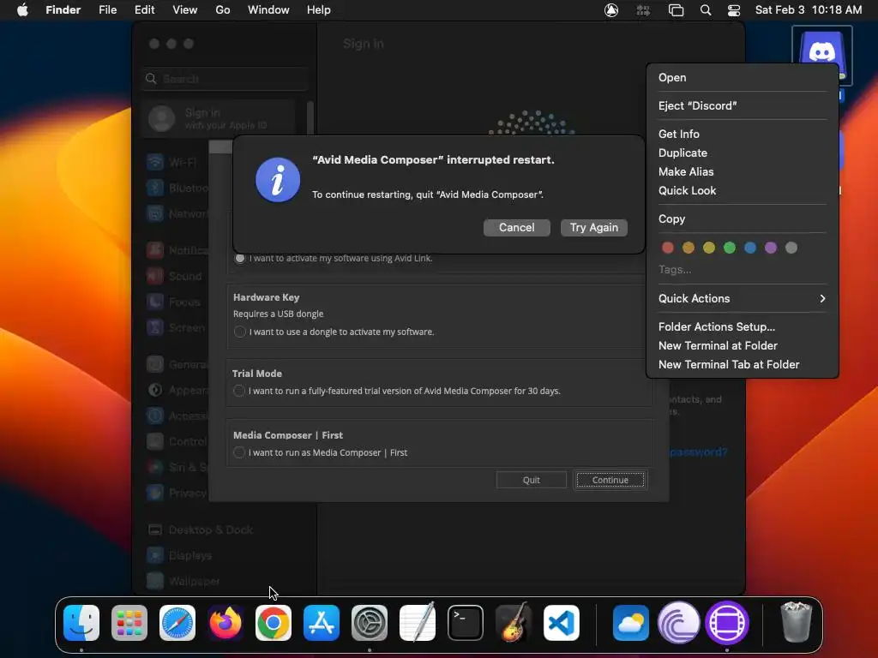Apply the green tag color

click(729, 248)
